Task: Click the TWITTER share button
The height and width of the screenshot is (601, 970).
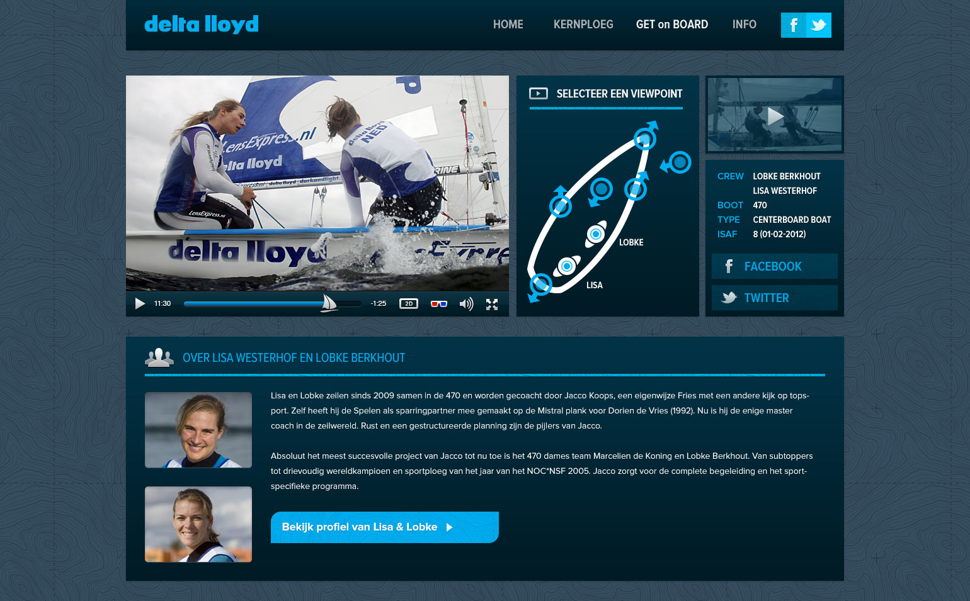Action: (x=775, y=298)
